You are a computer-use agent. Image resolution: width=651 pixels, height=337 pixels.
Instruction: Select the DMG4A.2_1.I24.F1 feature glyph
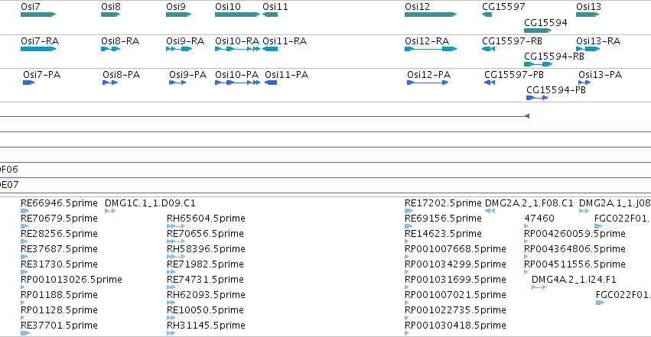pos(539,287)
